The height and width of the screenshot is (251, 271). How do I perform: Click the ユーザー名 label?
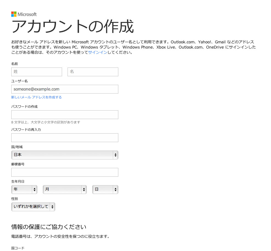click(x=19, y=81)
